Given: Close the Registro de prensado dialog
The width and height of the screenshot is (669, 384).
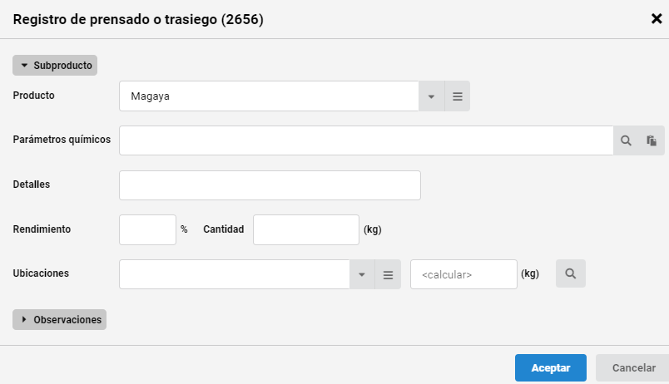Looking at the screenshot, I should pos(657,19).
